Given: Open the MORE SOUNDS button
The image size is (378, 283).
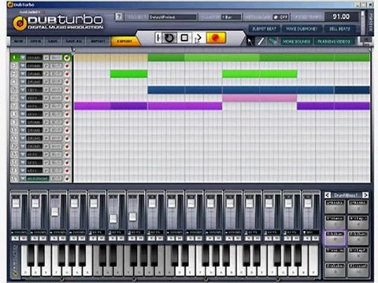Looking at the screenshot, I should click(x=297, y=42).
